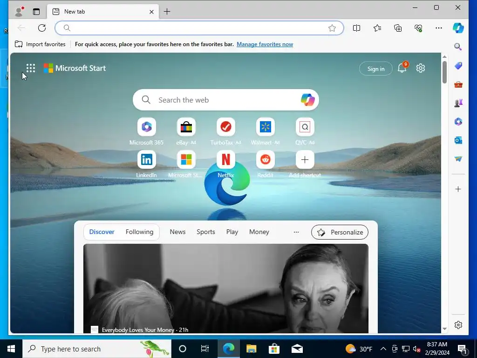Open sidebar settings gear at bottom
The width and height of the screenshot is (477, 358).
tap(458, 325)
